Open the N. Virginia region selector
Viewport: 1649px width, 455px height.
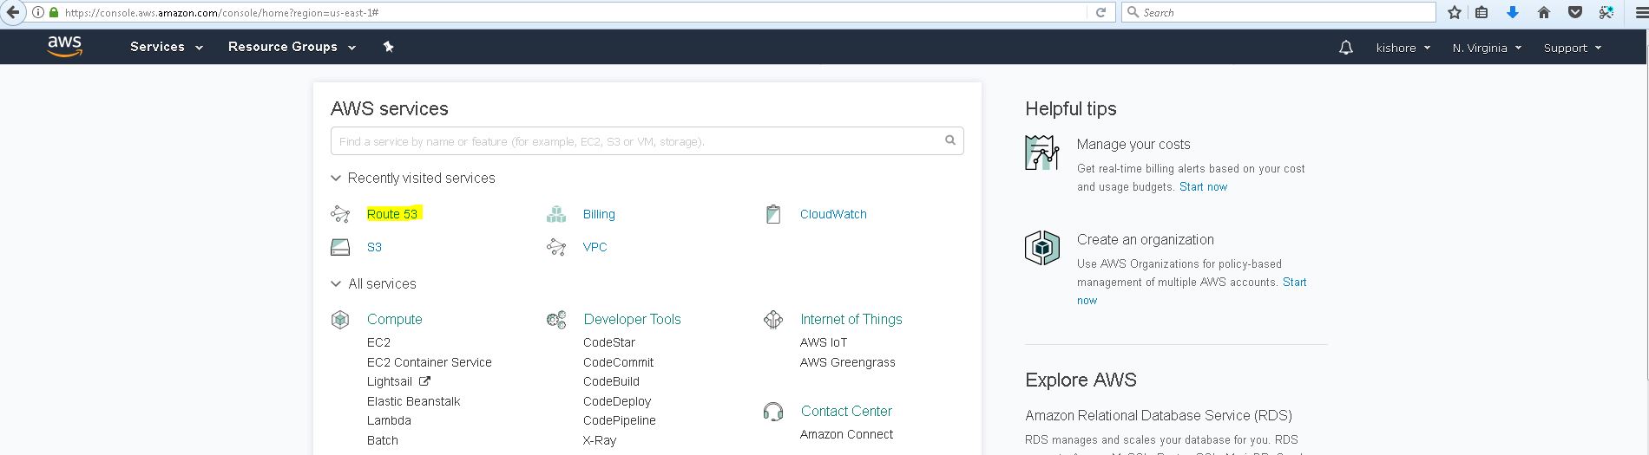[1487, 48]
